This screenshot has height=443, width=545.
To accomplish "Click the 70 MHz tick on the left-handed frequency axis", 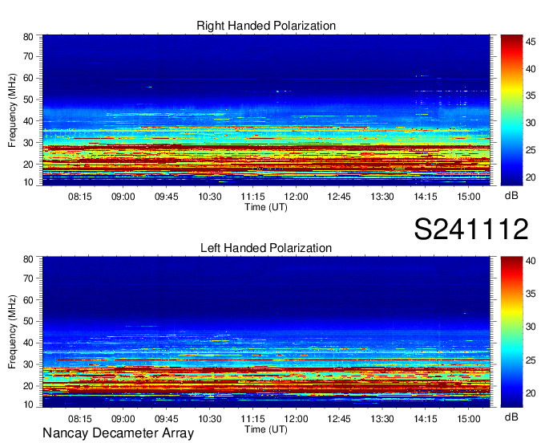I will [28, 278].
